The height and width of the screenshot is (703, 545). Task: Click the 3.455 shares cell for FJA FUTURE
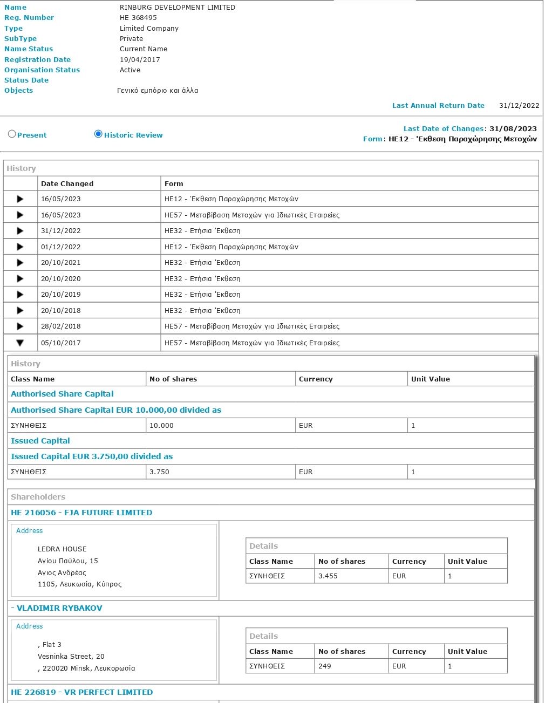point(351,576)
